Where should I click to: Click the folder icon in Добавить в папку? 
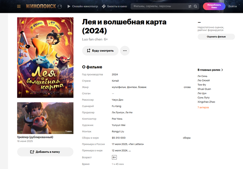click(32, 152)
